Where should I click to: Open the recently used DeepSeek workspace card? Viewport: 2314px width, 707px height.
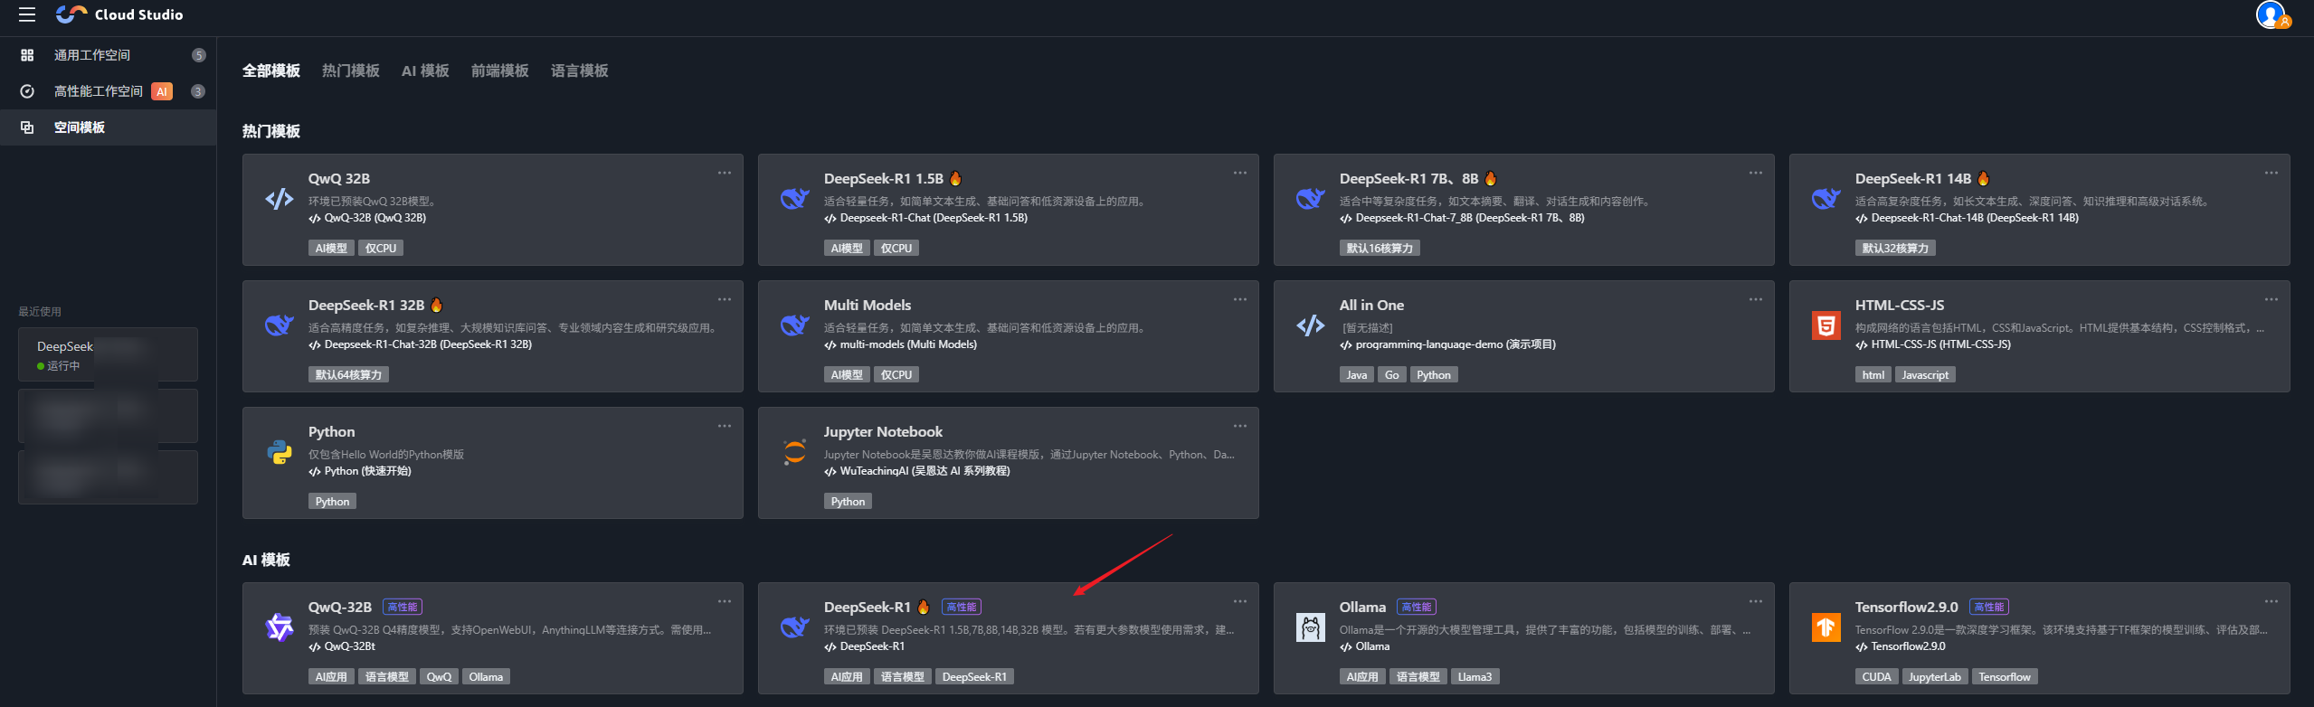click(108, 354)
